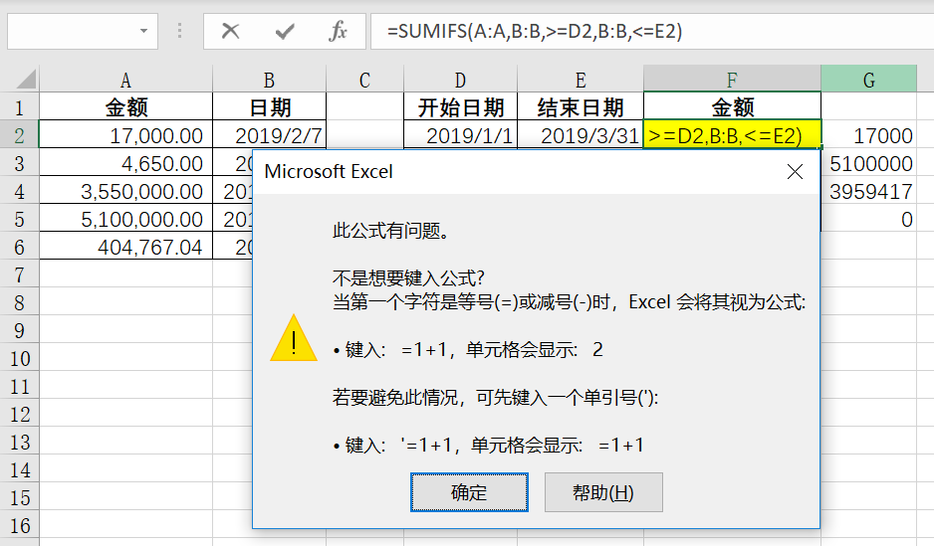This screenshot has height=546, width=934.
Task: Expand the Name Box dropdown arrow
Action: click(x=145, y=31)
